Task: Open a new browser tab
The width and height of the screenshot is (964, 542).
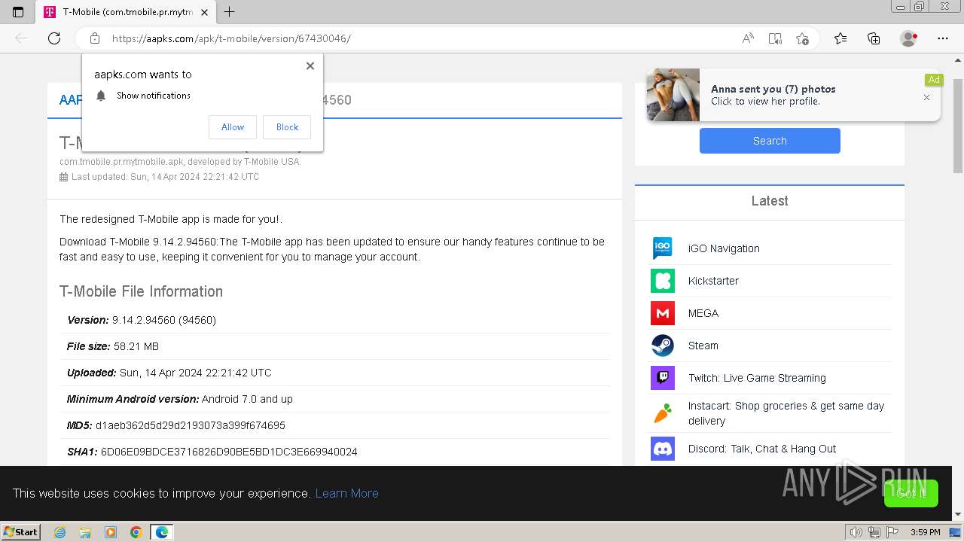Action: (230, 12)
